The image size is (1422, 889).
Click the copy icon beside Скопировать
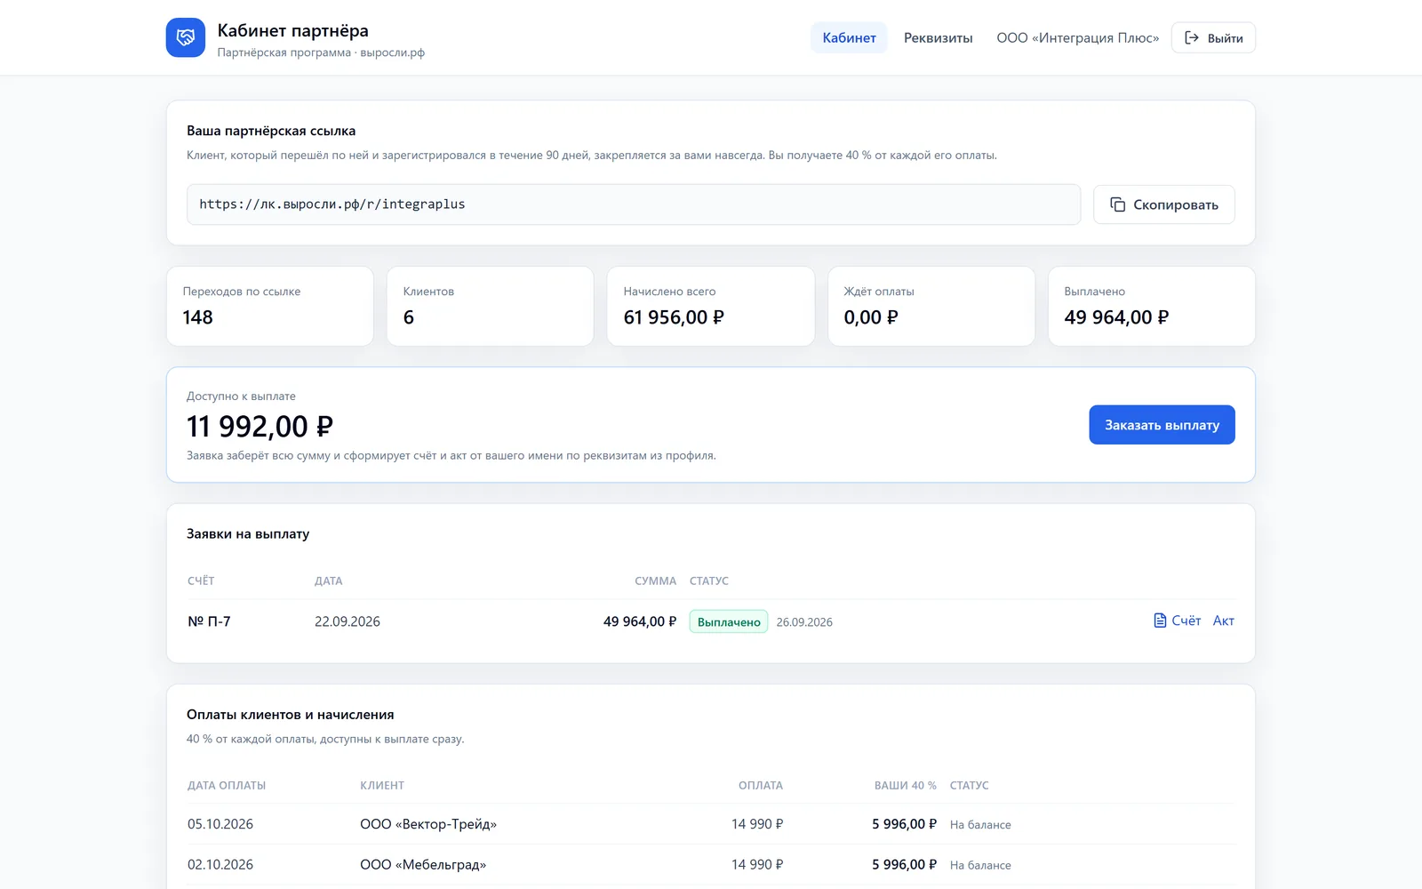(1117, 204)
